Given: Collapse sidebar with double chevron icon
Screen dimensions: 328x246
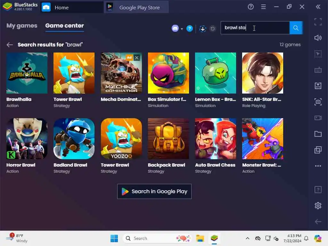Looking at the screenshot, I should 318,7.
